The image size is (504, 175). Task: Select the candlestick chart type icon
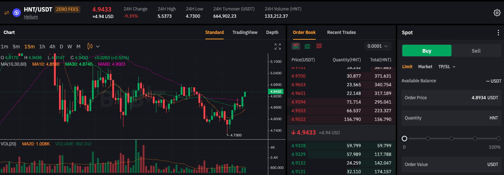[x=90, y=46]
